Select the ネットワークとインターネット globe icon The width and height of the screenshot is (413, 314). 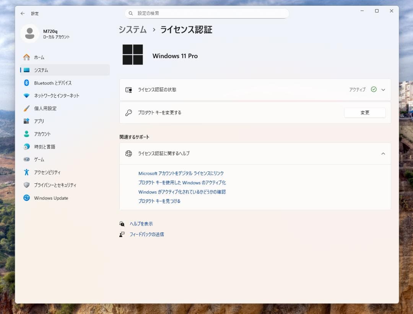[x=26, y=95]
